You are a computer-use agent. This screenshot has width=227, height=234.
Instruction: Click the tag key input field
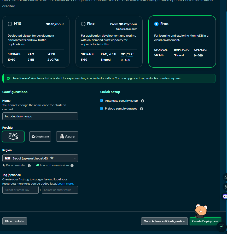pos(20,190)
